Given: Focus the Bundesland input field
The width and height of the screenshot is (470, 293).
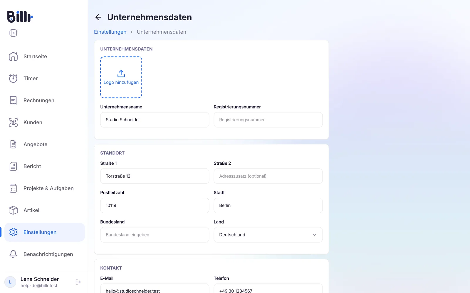Looking at the screenshot, I should pyautogui.click(x=155, y=235).
